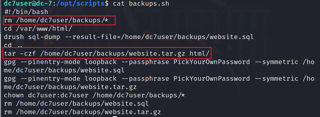The width and height of the screenshot is (320, 117).
Task: Click the first --symmetric option
Action: coord(276,62)
